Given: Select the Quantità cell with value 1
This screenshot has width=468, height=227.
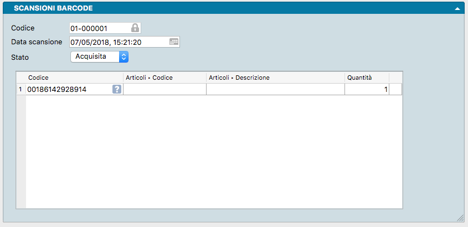Looking at the screenshot, I should click(366, 89).
